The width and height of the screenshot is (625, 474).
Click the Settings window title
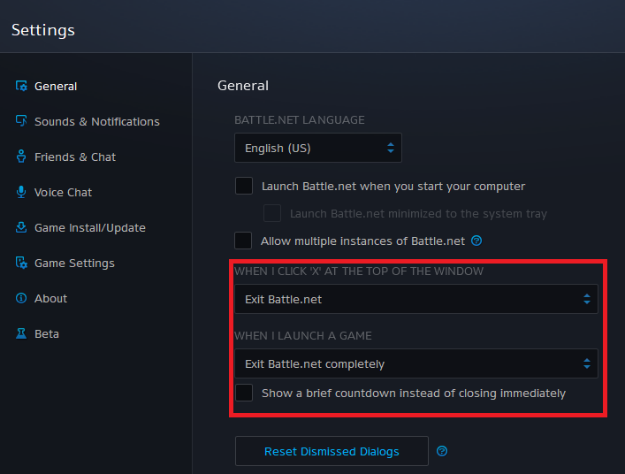click(43, 30)
